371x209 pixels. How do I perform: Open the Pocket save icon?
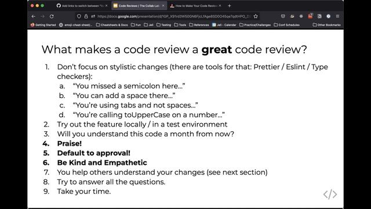[283, 16]
